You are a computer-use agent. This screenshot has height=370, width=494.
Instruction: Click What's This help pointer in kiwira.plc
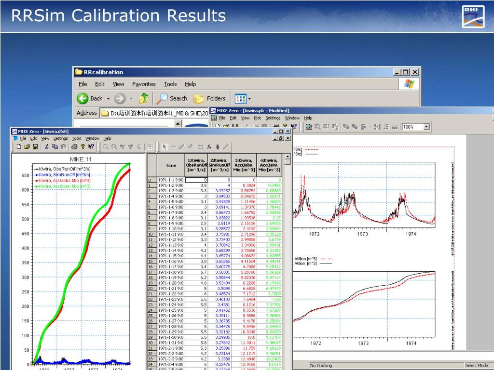pyautogui.click(x=294, y=127)
